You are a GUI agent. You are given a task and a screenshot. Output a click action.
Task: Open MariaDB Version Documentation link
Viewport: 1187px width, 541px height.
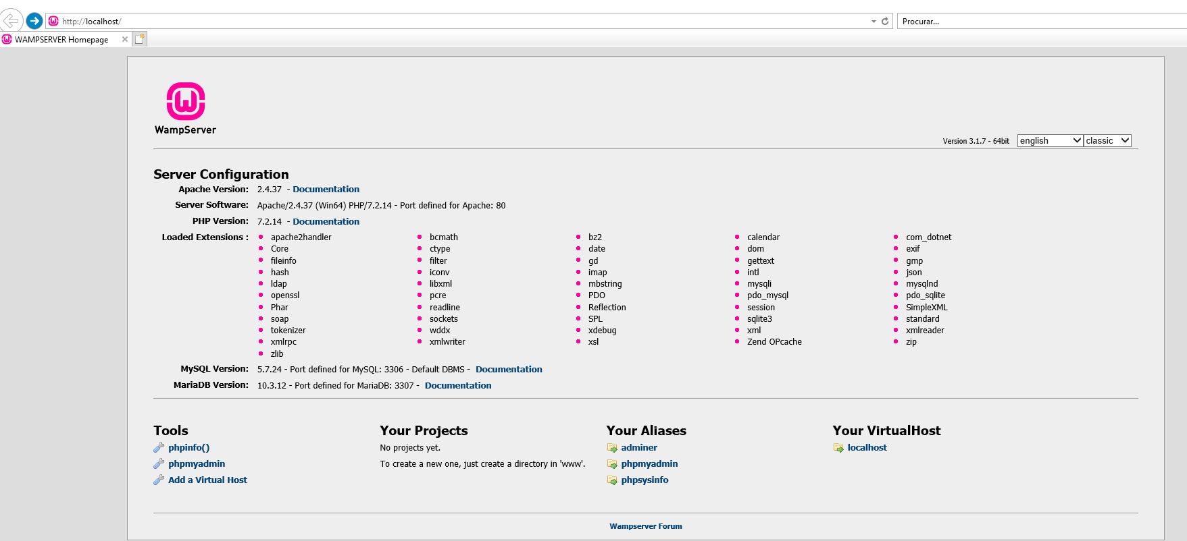click(x=458, y=385)
